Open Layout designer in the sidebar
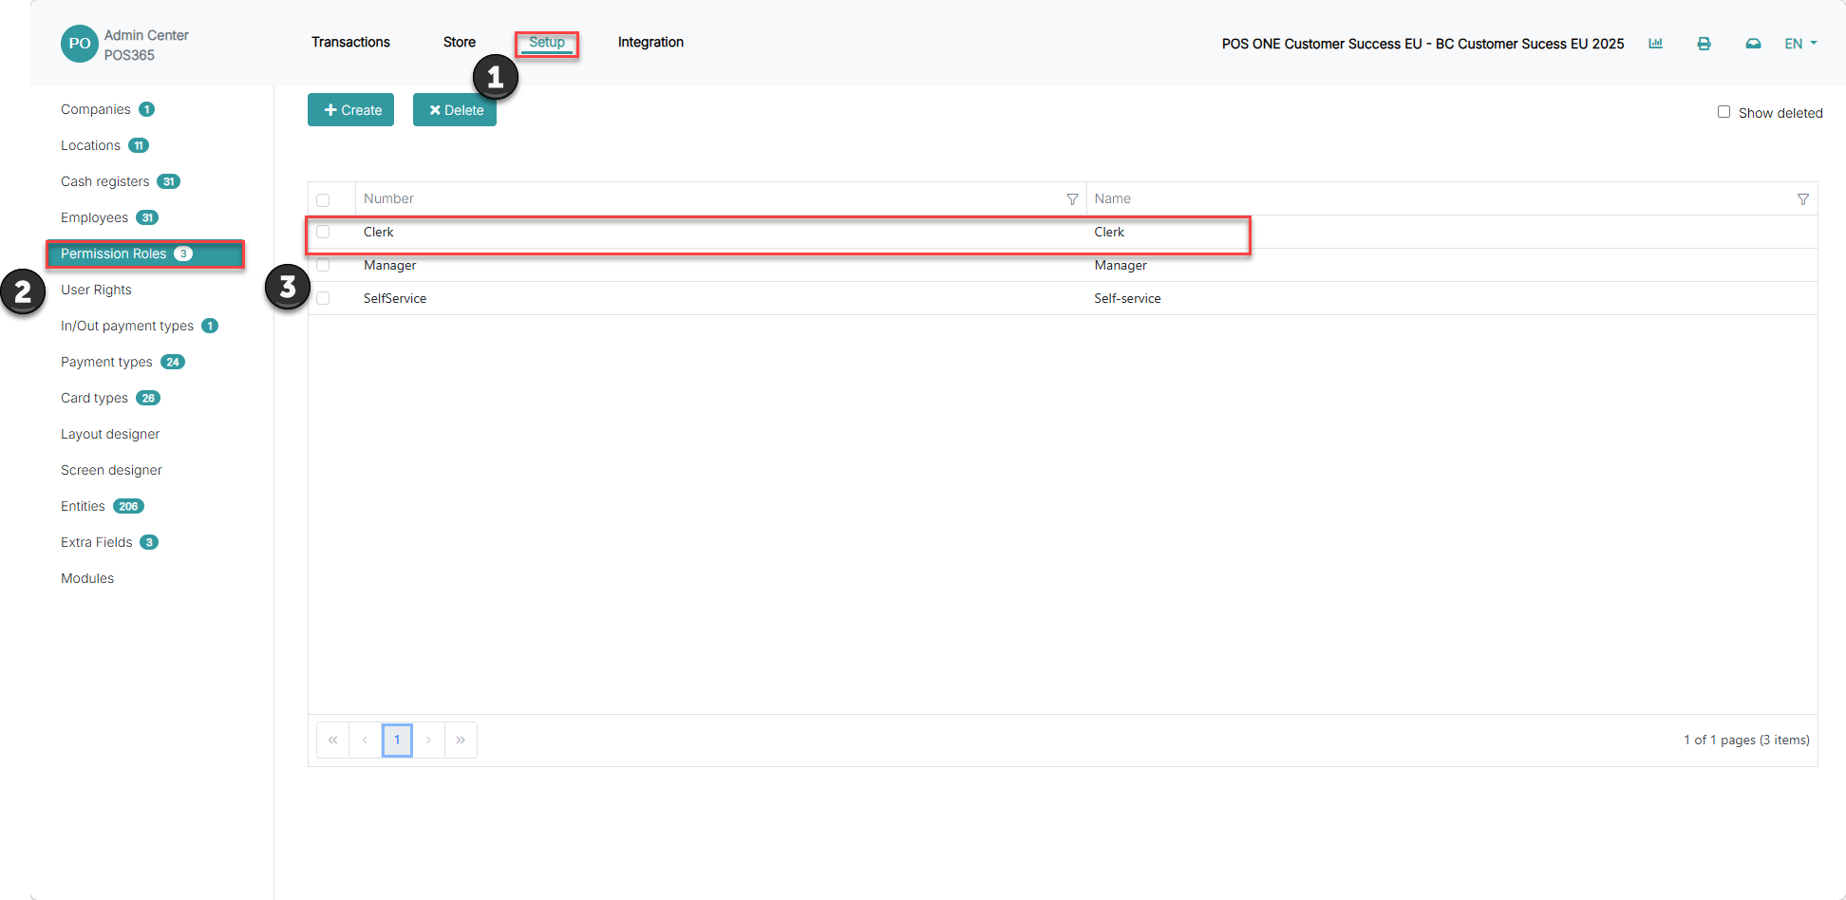 click(x=110, y=434)
